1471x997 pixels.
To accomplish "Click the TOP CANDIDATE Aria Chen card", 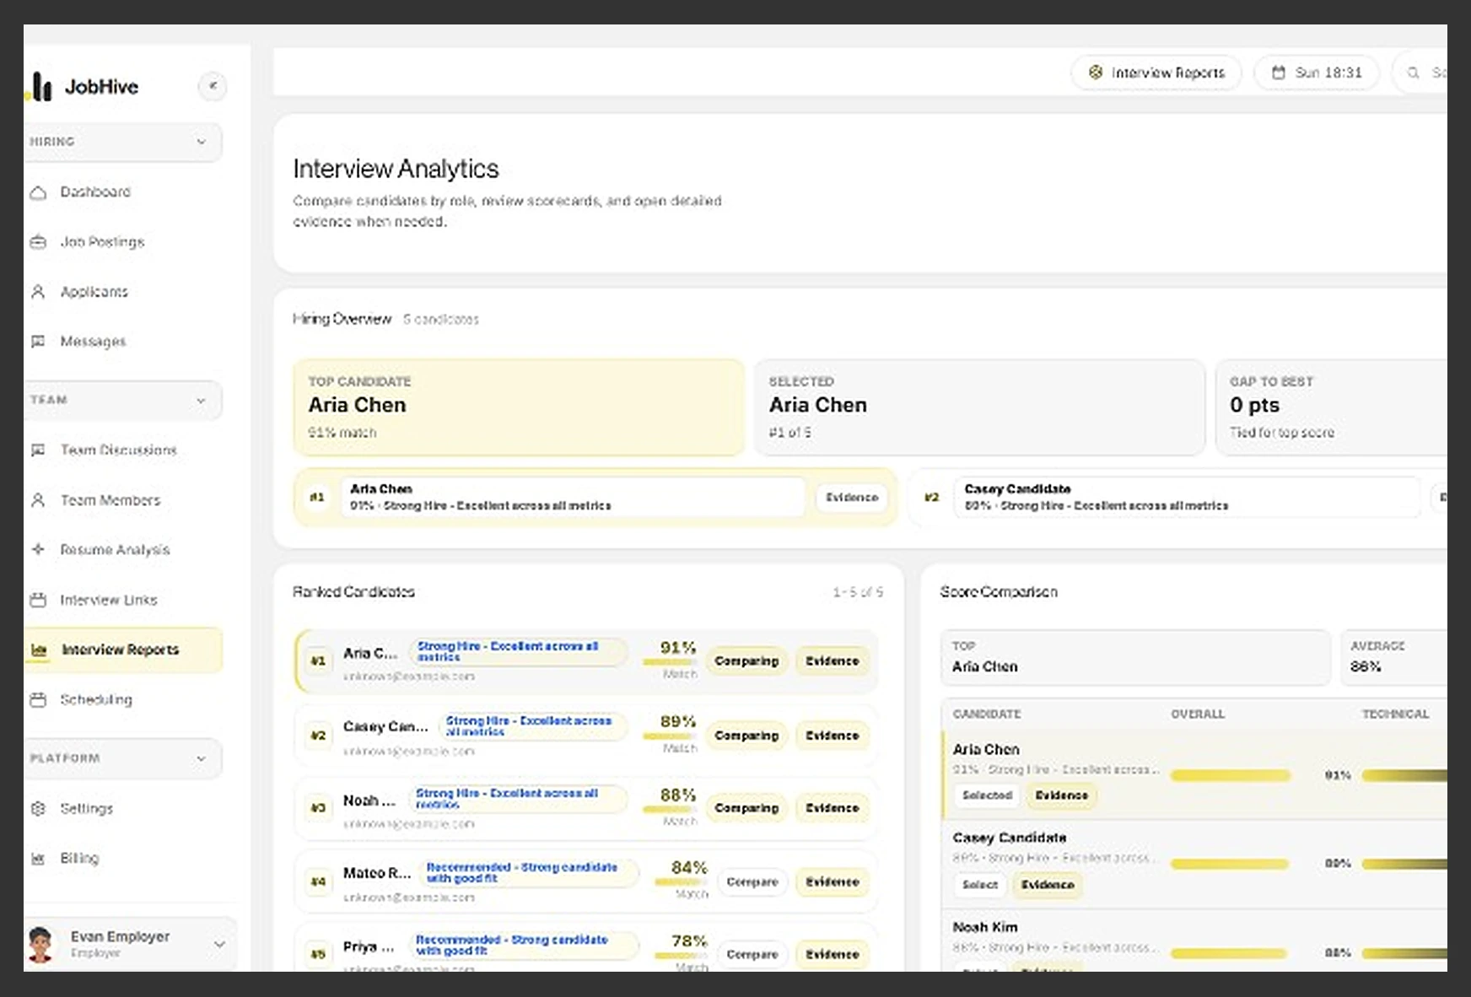I will [519, 407].
